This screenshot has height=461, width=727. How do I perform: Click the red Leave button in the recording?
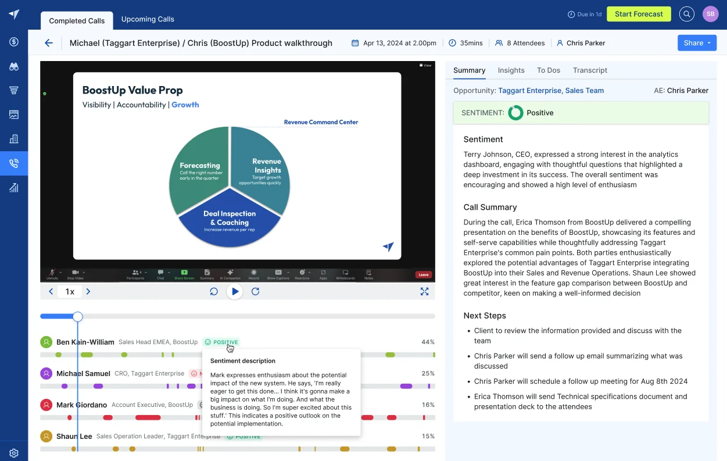[423, 275]
